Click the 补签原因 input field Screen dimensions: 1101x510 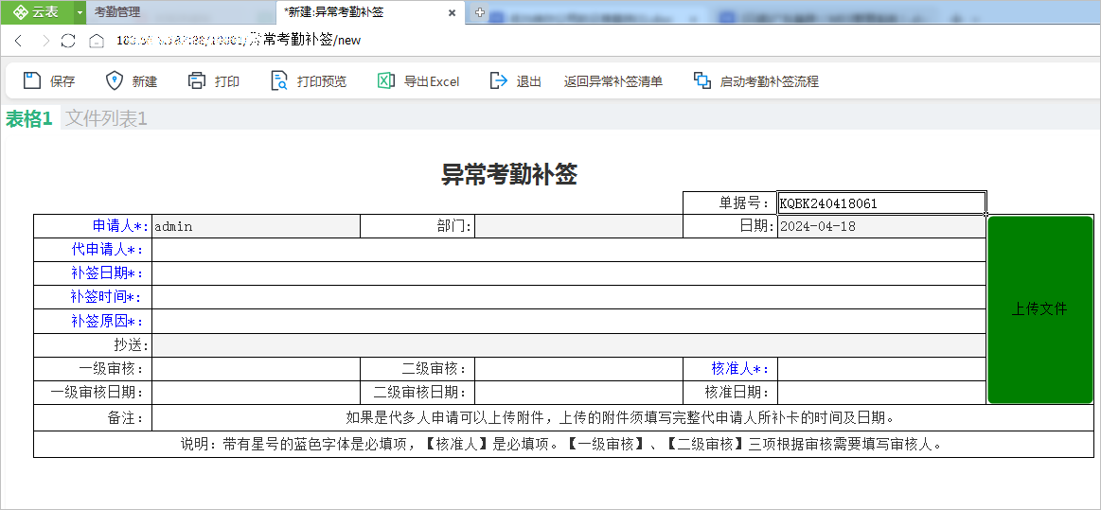point(569,322)
